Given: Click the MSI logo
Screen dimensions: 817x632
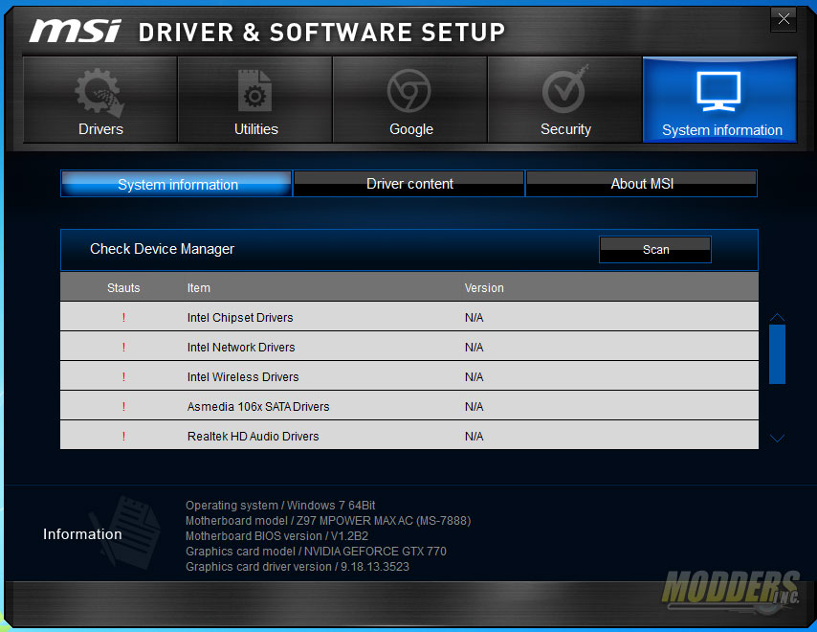Looking at the screenshot, I should (x=75, y=32).
